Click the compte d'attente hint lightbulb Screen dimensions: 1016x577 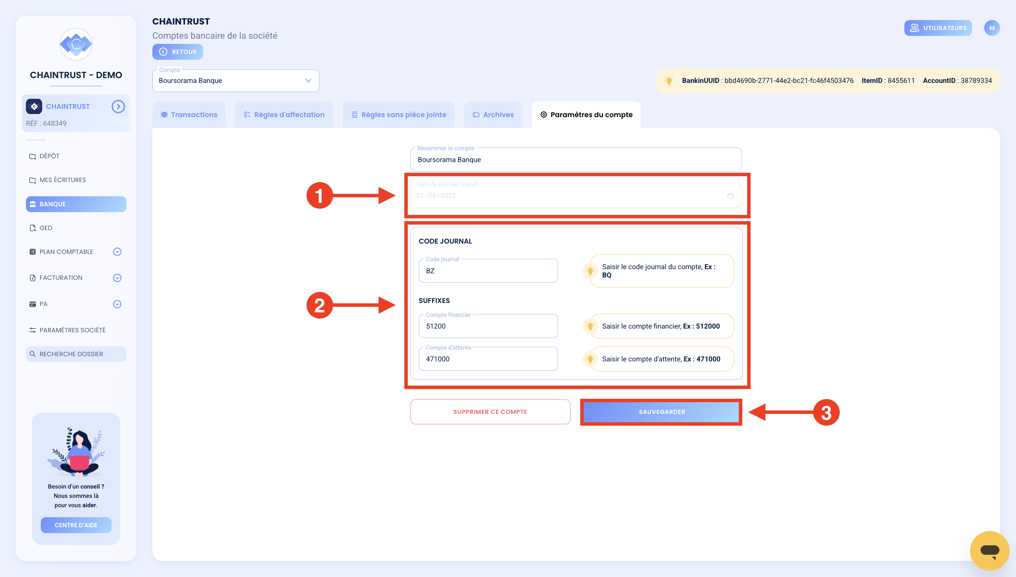590,359
